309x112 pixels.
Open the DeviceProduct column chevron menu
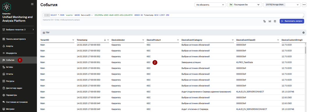pos(178,40)
